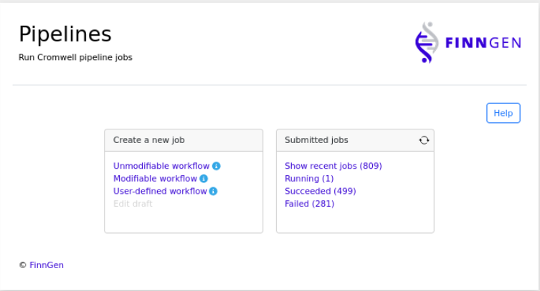This screenshot has width=540, height=291.
Task: Show recent jobs (809)
Action: point(333,166)
